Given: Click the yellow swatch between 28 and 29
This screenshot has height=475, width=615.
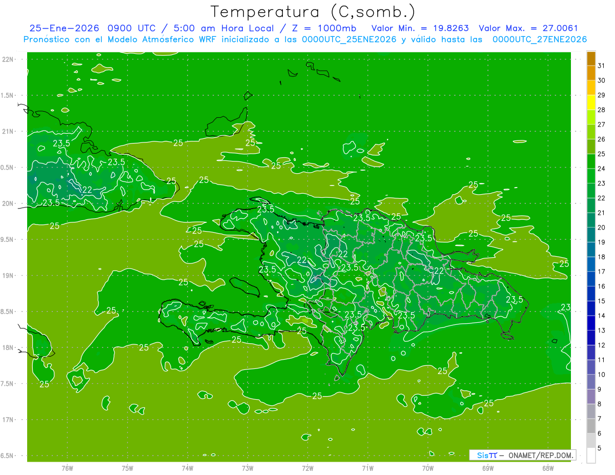Looking at the screenshot, I should click(591, 102).
